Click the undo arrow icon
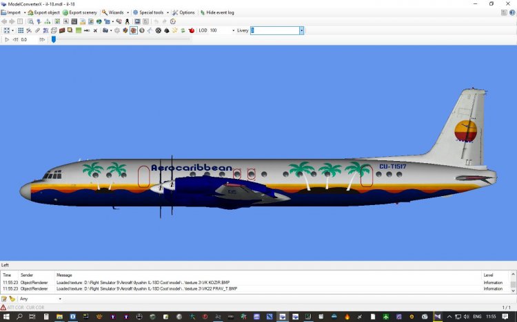517x322 pixels. 156,21
